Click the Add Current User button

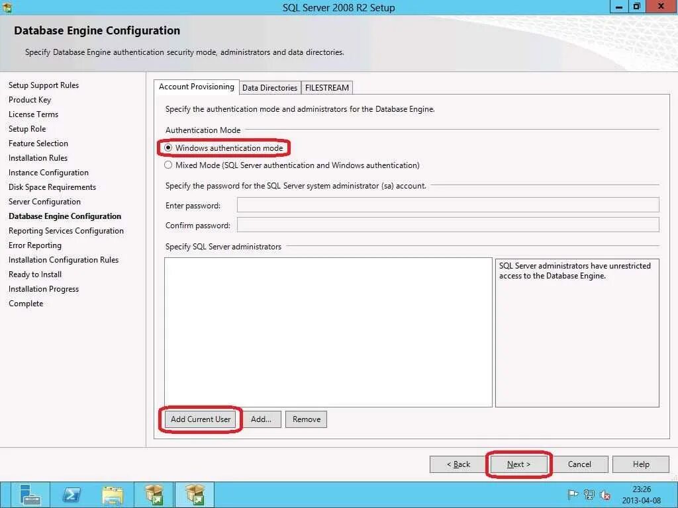tap(201, 419)
